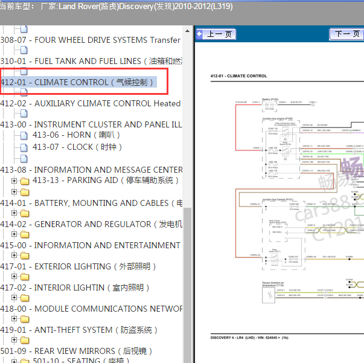Click the folder icon above the 417-01 EXTERIOR LIGHTING label

click(25, 255)
